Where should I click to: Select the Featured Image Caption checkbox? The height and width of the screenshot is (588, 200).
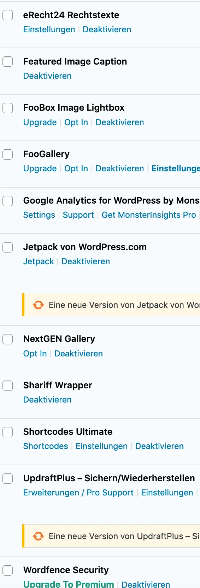point(8,62)
